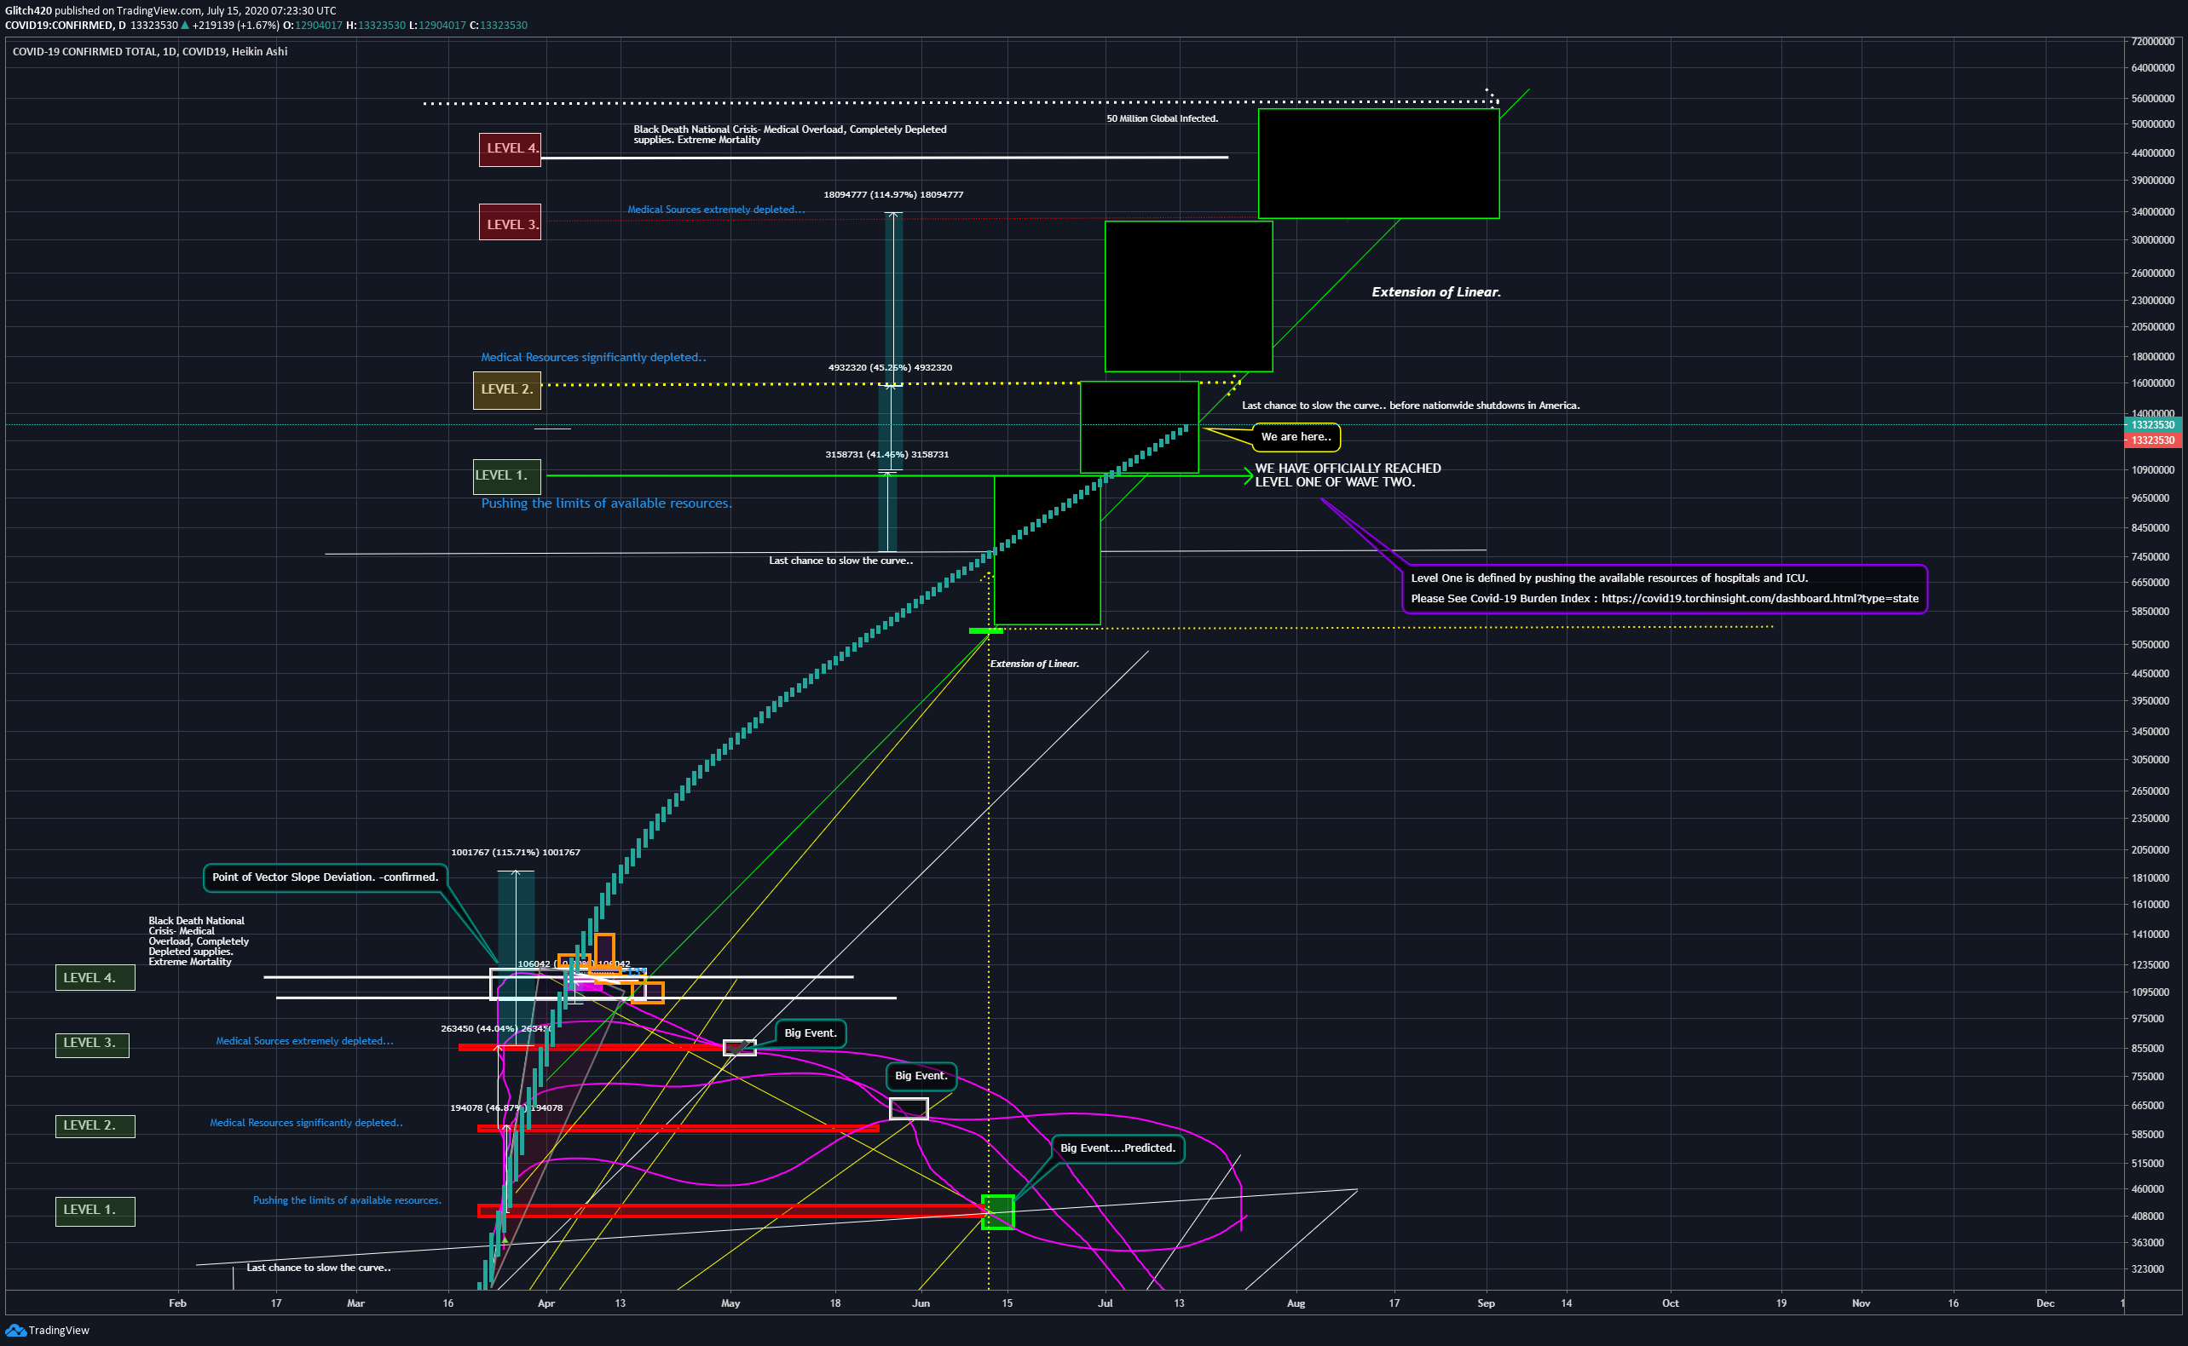The width and height of the screenshot is (2188, 1346).
Task: Click measurement '1001767 (115.71%)' label
Action: click(x=516, y=852)
